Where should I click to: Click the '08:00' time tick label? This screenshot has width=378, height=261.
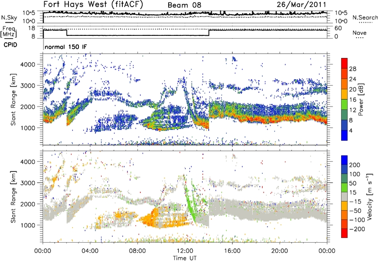pos(137,251)
